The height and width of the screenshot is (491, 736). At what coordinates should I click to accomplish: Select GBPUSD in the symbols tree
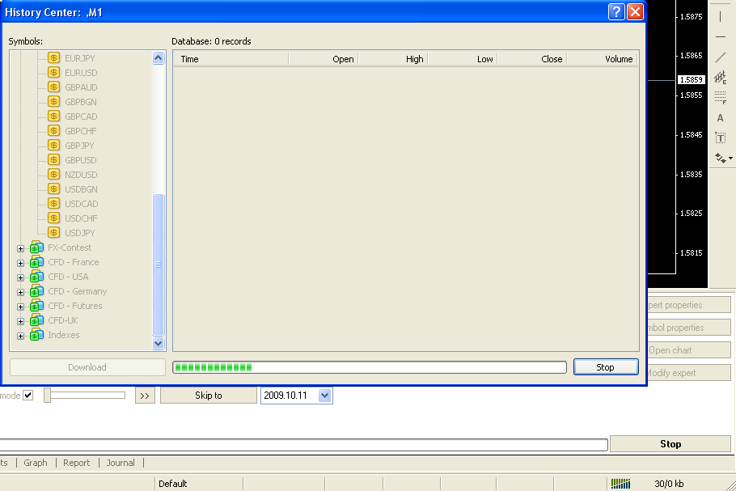coord(80,160)
